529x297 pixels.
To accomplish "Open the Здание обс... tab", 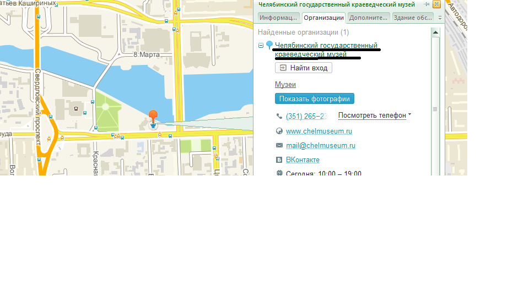I will 413,18.
